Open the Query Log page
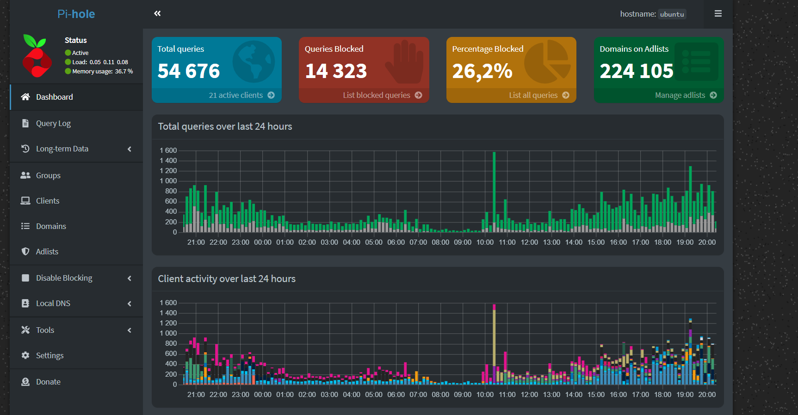 coord(76,123)
